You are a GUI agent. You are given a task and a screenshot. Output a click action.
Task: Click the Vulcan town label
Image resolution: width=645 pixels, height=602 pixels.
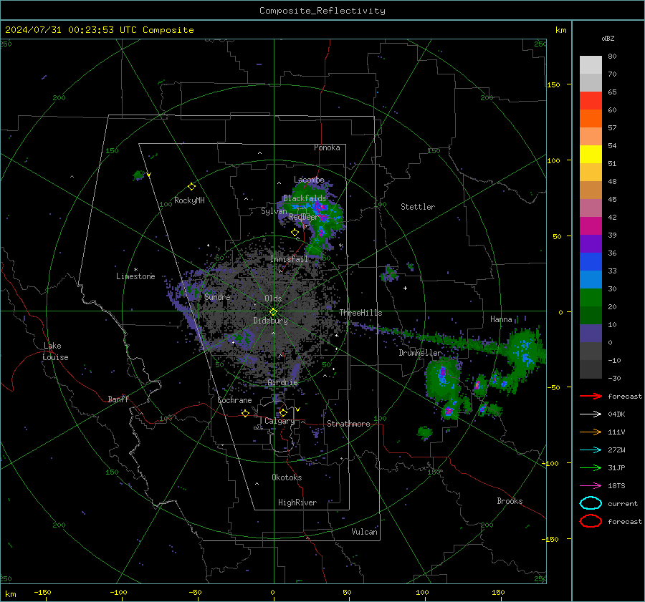[364, 532]
